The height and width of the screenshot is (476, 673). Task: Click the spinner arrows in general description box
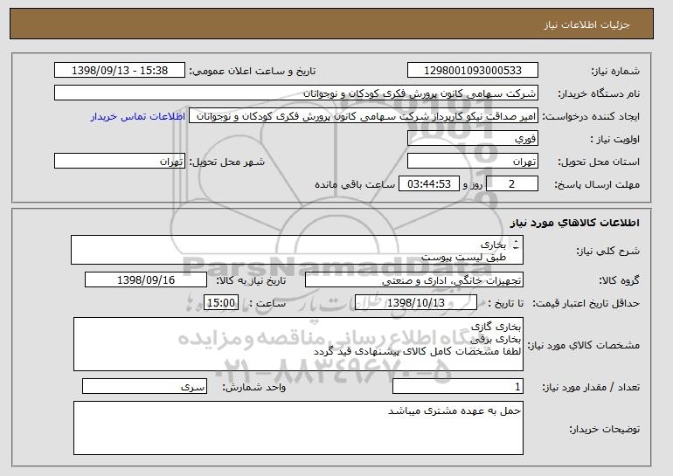[x=516, y=245]
